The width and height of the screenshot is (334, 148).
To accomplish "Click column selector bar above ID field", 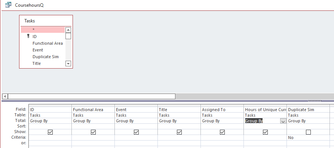I will coord(50,106).
